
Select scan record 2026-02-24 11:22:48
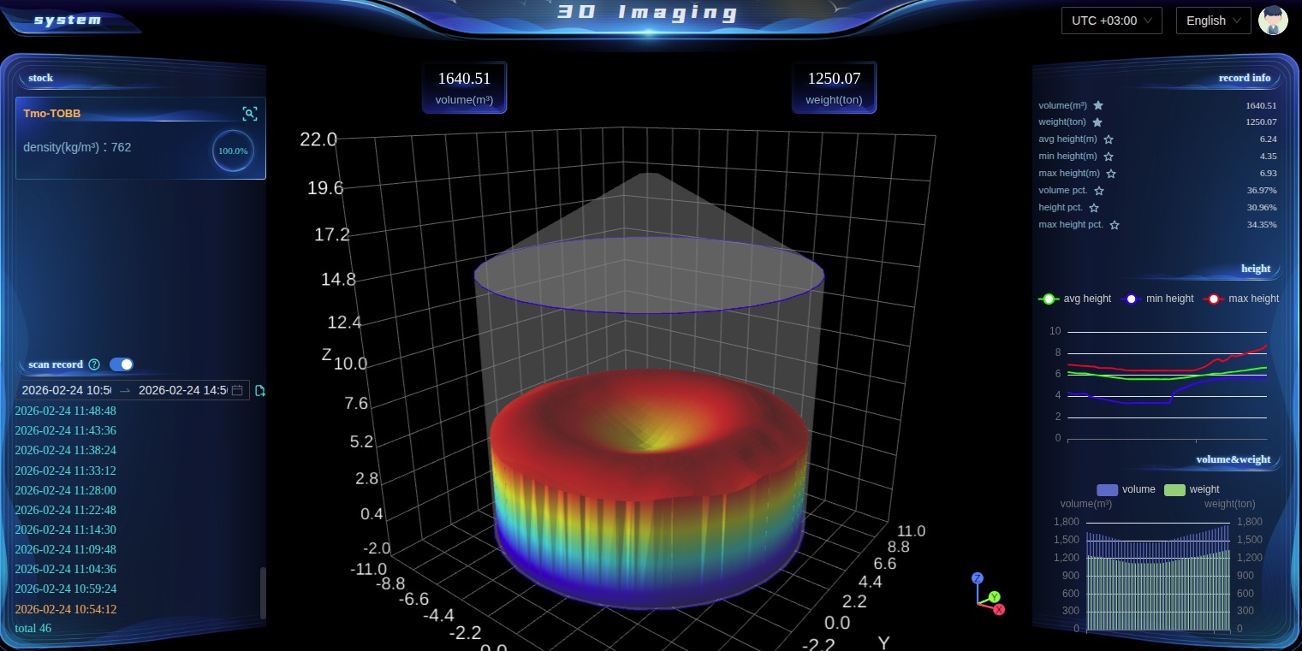(x=66, y=510)
